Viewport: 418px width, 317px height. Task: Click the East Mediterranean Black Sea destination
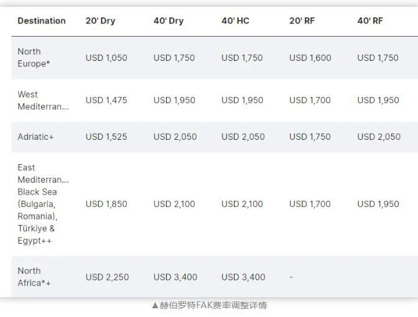click(x=43, y=204)
